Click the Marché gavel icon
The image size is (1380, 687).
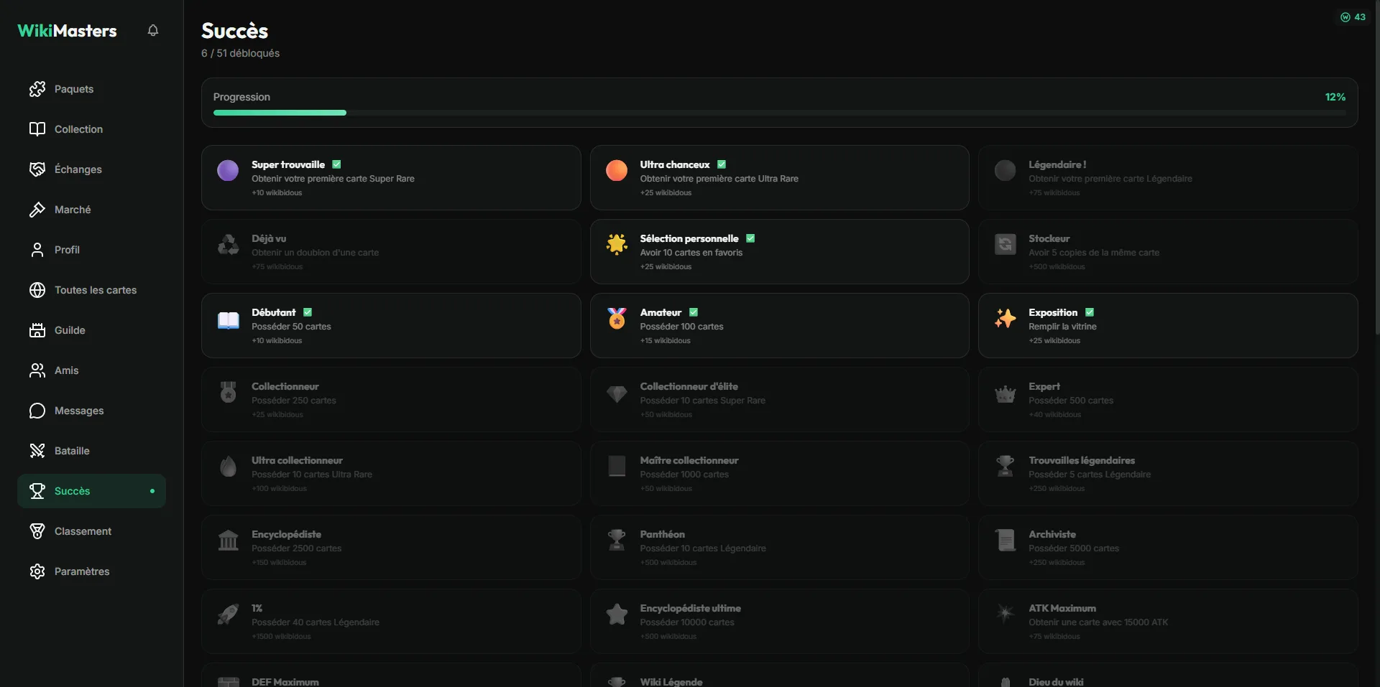tap(37, 210)
